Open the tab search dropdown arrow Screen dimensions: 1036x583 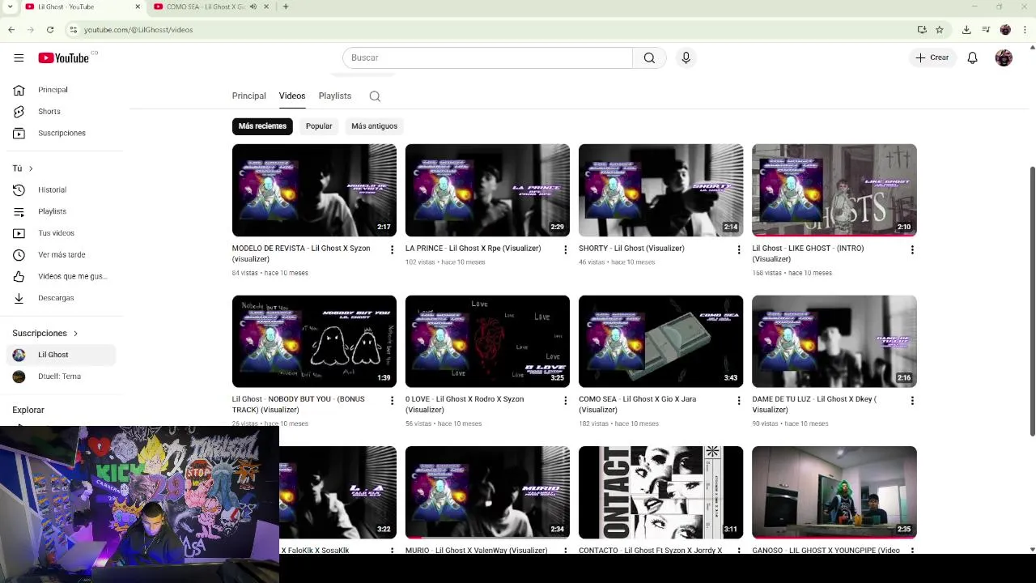(9, 6)
